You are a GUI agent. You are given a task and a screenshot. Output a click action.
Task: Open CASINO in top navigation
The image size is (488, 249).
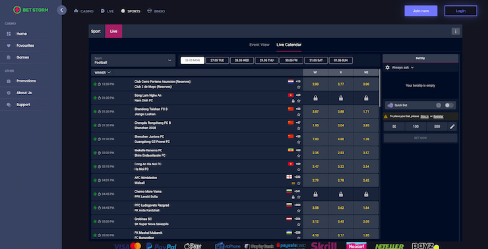click(x=84, y=11)
